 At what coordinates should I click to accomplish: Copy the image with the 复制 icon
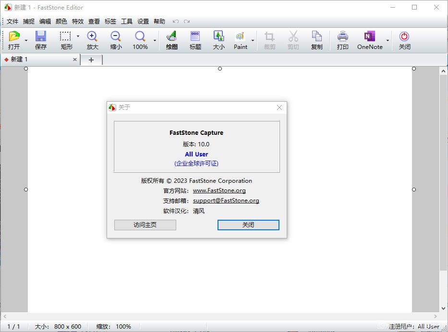pos(317,39)
